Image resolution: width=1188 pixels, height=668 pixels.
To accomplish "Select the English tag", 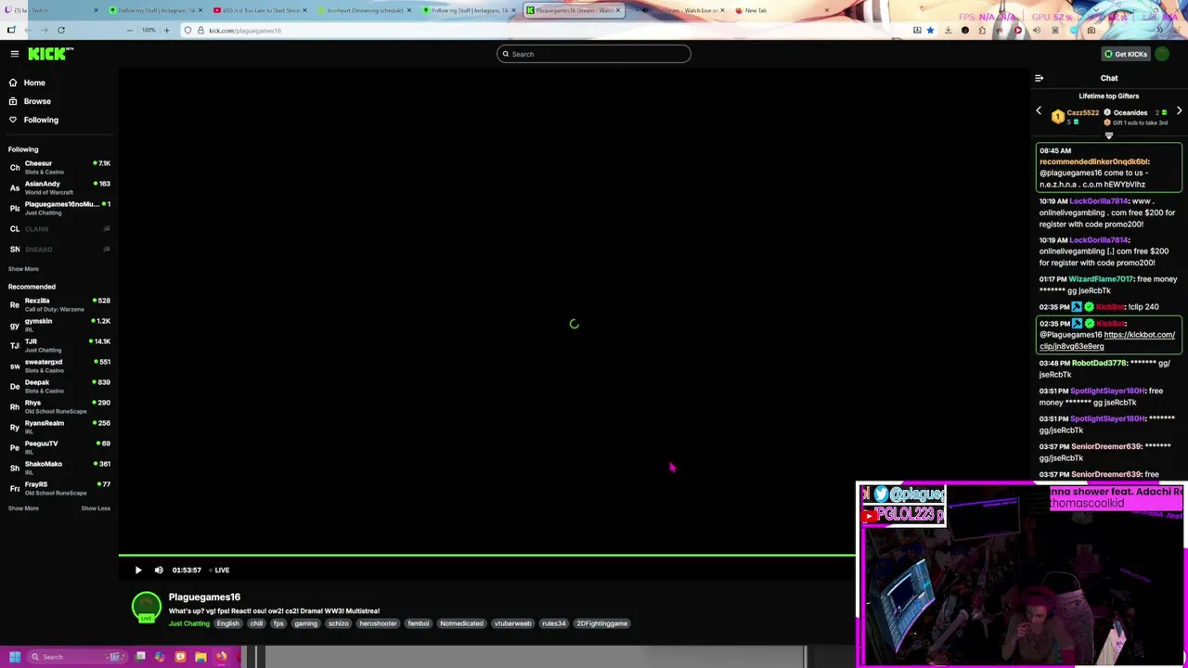I will (227, 623).
